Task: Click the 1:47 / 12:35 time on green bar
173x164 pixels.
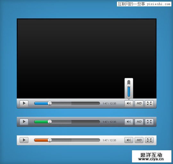Action: click(109, 122)
